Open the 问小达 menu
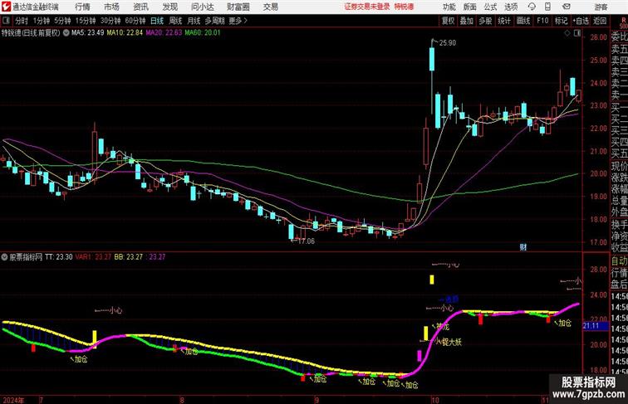The image size is (628, 404). [202, 7]
